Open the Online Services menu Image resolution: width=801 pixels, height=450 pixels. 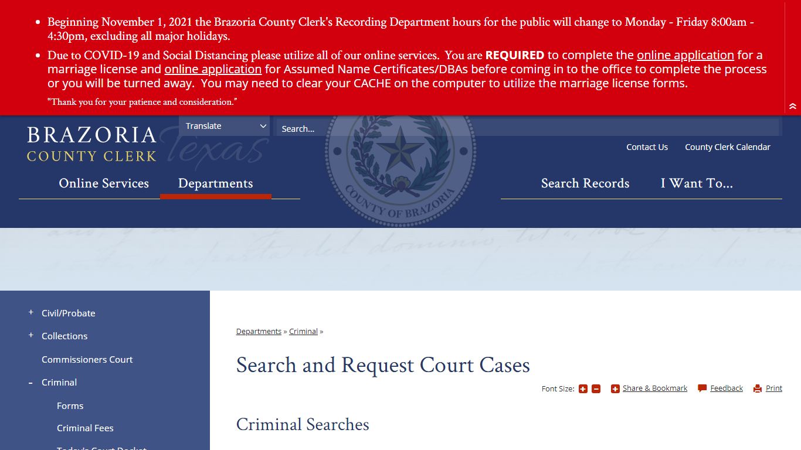(x=104, y=183)
